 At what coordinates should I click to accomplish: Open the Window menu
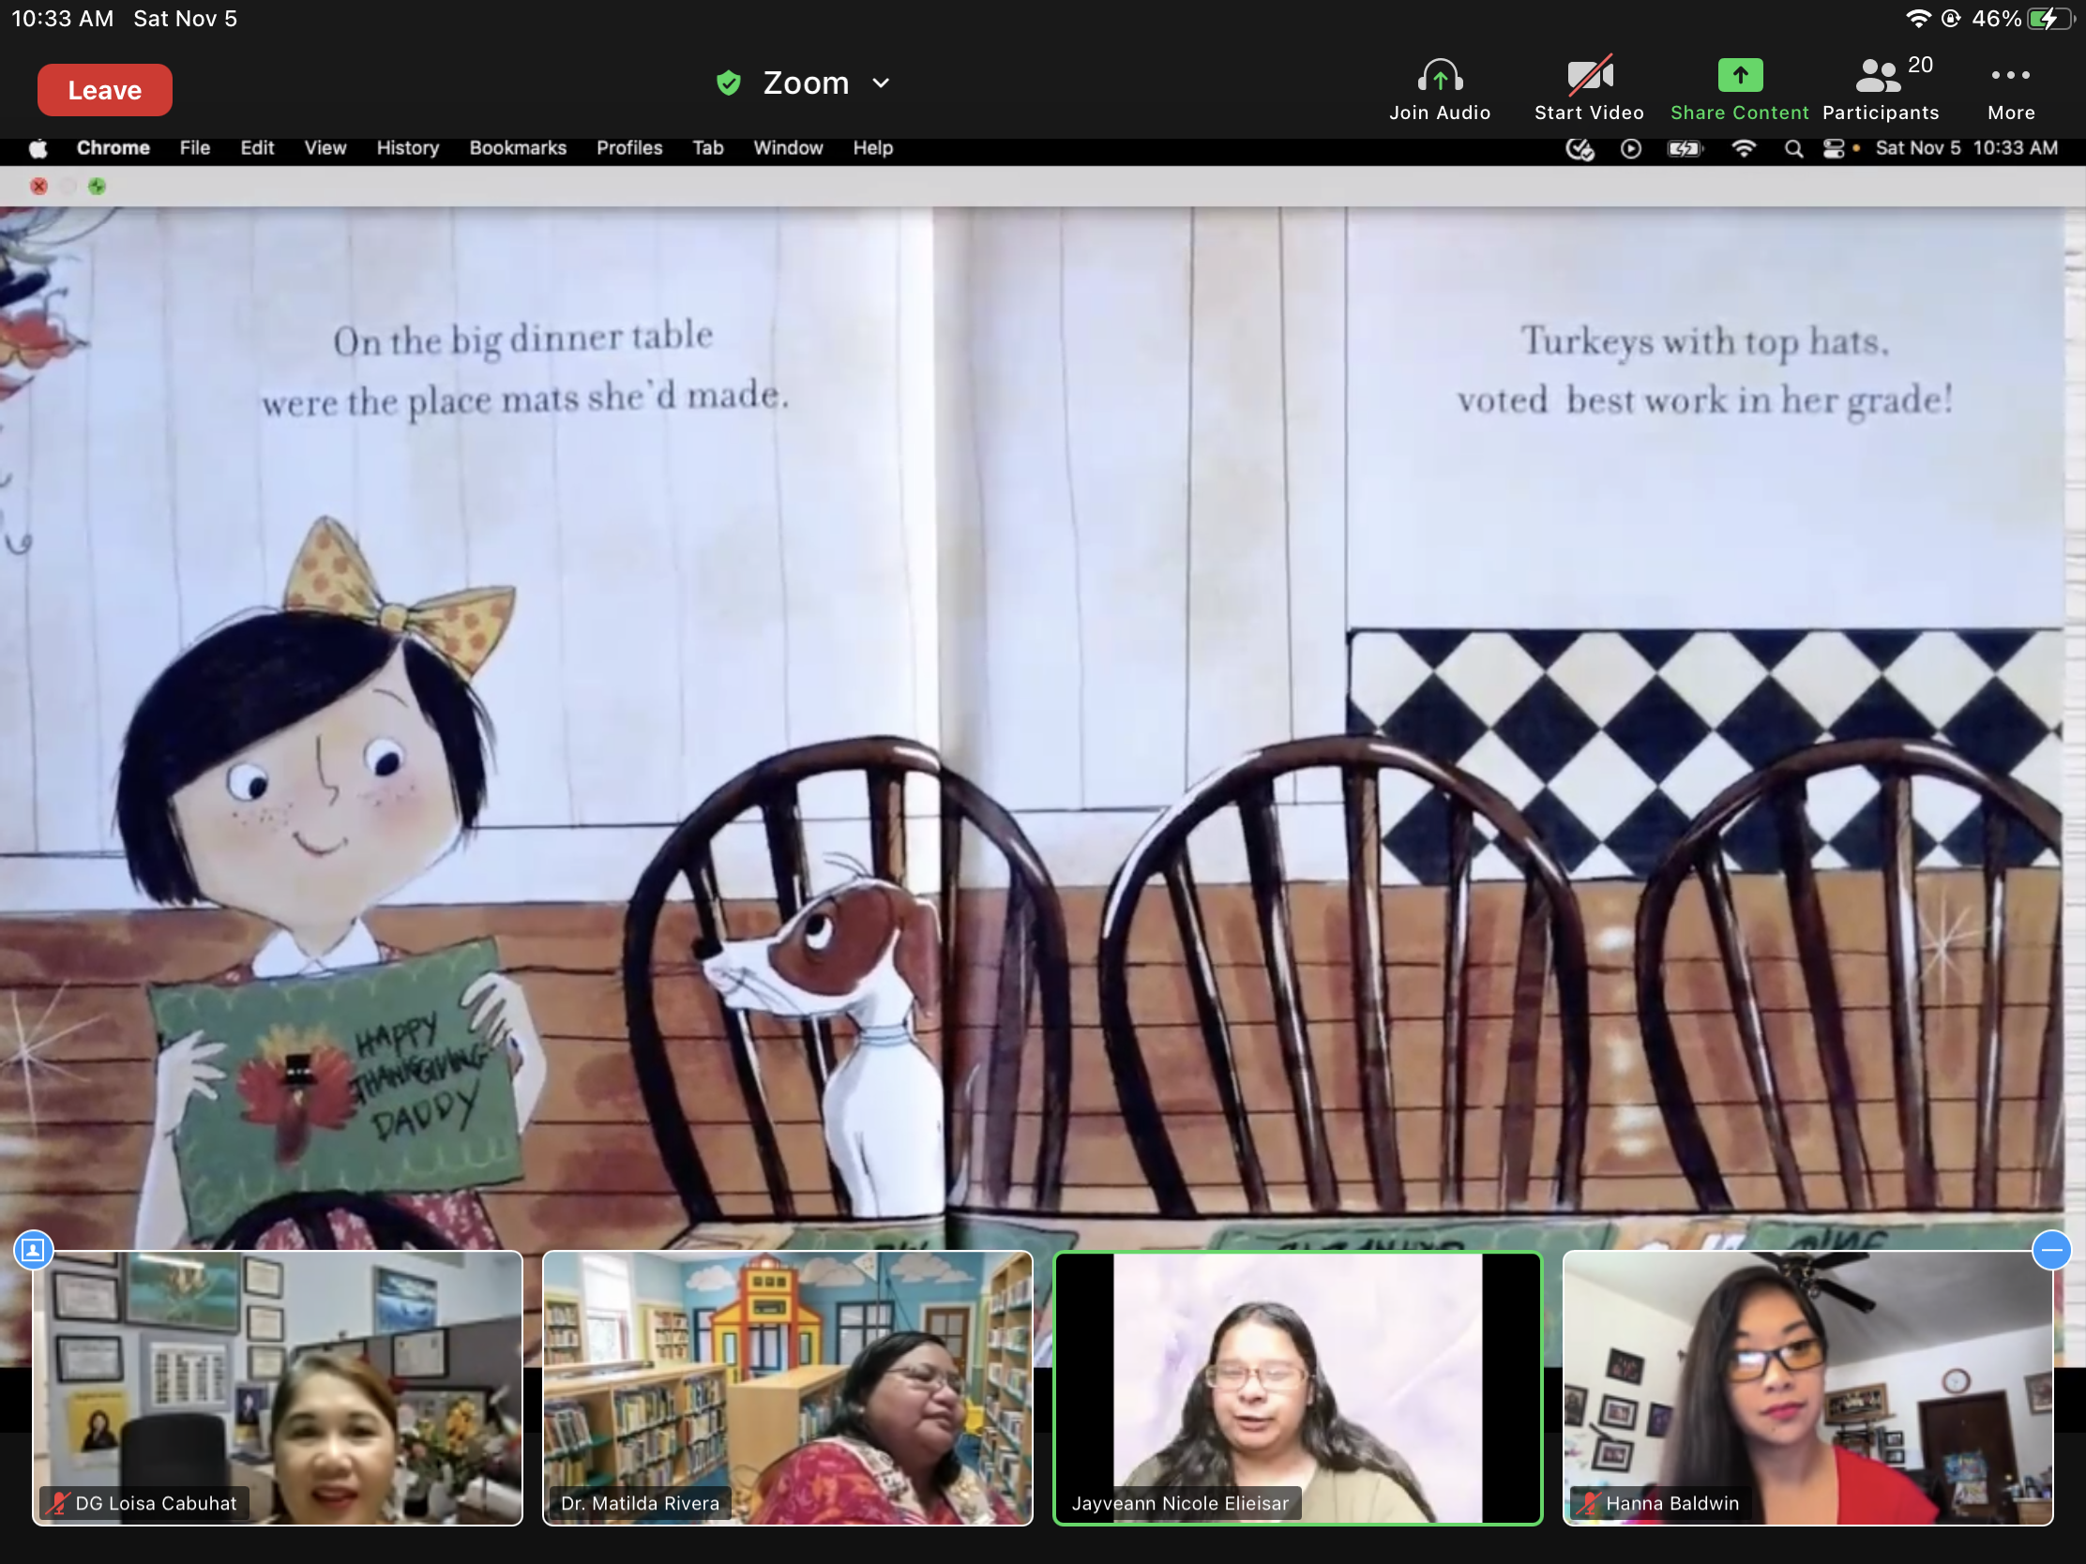tap(788, 148)
